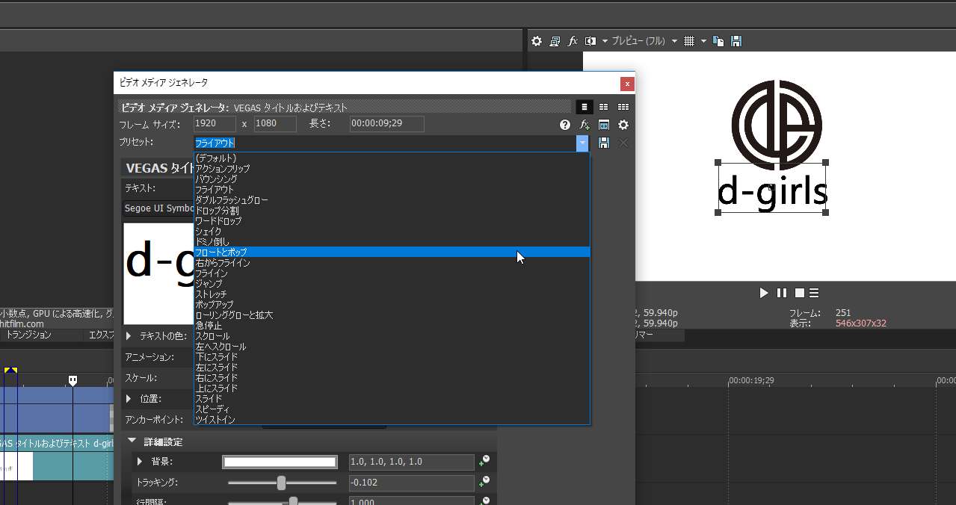Pause the video preview

click(782, 293)
